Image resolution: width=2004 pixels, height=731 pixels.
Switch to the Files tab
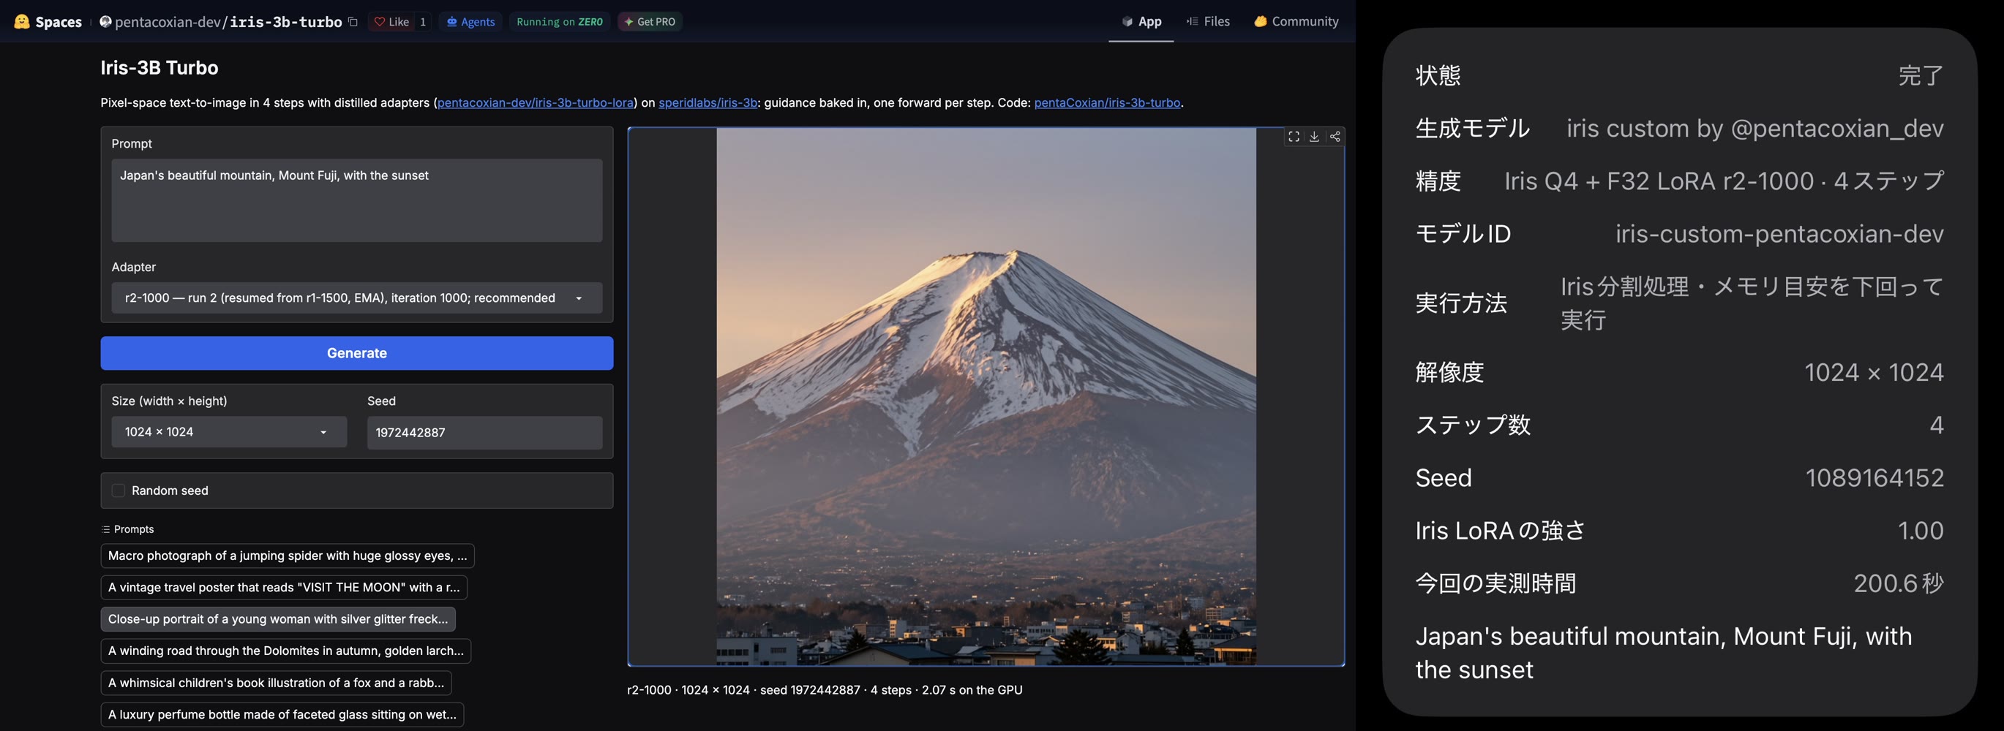point(1208,22)
